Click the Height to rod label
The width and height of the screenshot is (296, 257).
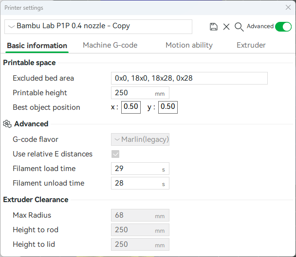pos(36,230)
